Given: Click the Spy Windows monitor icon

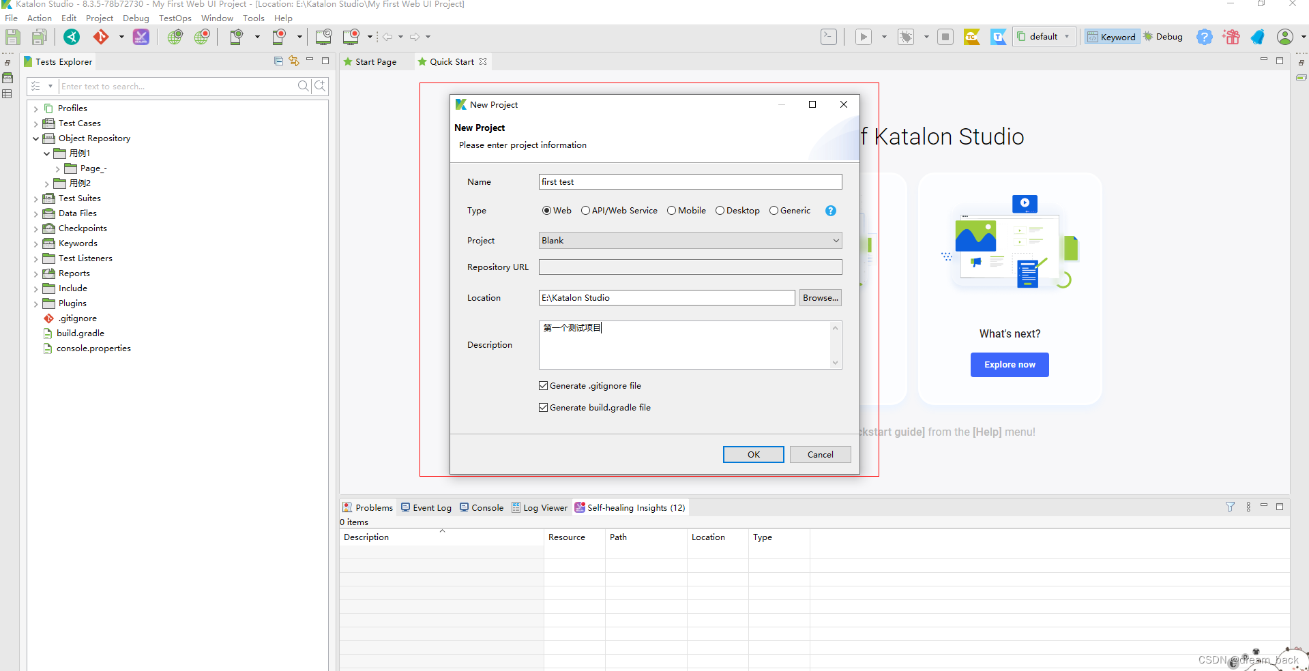Looking at the screenshot, I should pyautogui.click(x=324, y=37).
